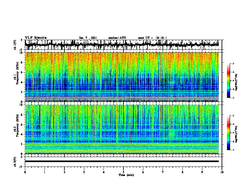Click the ch.2 'Frequency (kHz)' axis label
The image size is (250, 193).
[18, 126]
